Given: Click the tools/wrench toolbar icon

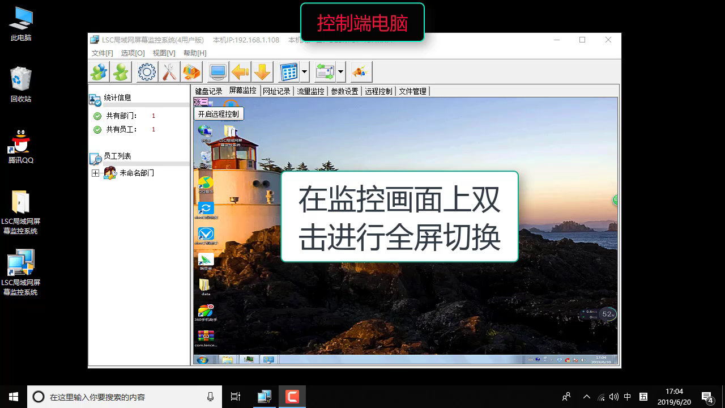Looking at the screenshot, I should coord(169,72).
